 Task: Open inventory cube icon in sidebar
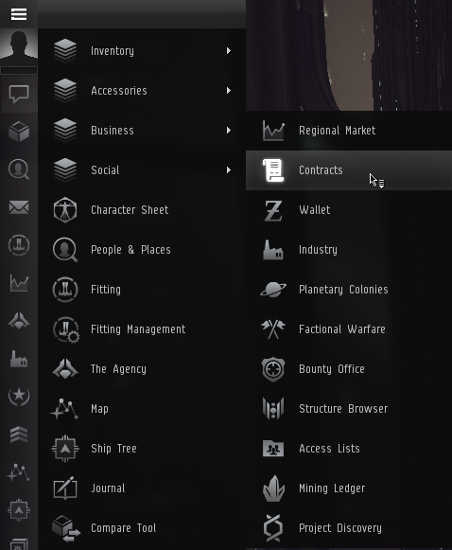click(x=19, y=132)
